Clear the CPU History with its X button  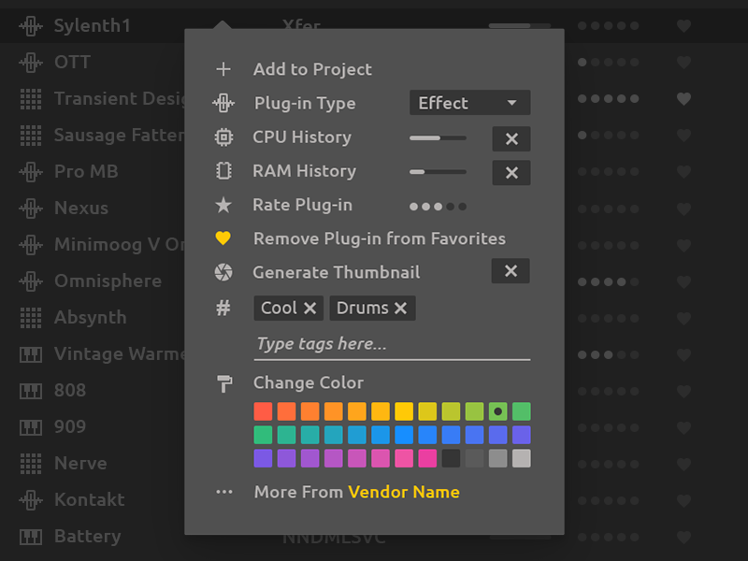click(x=511, y=138)
